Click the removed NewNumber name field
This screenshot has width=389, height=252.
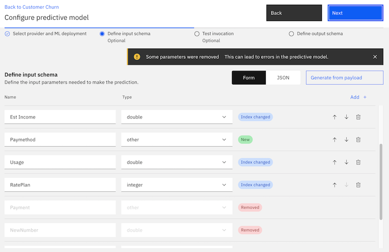click(60, 230)
